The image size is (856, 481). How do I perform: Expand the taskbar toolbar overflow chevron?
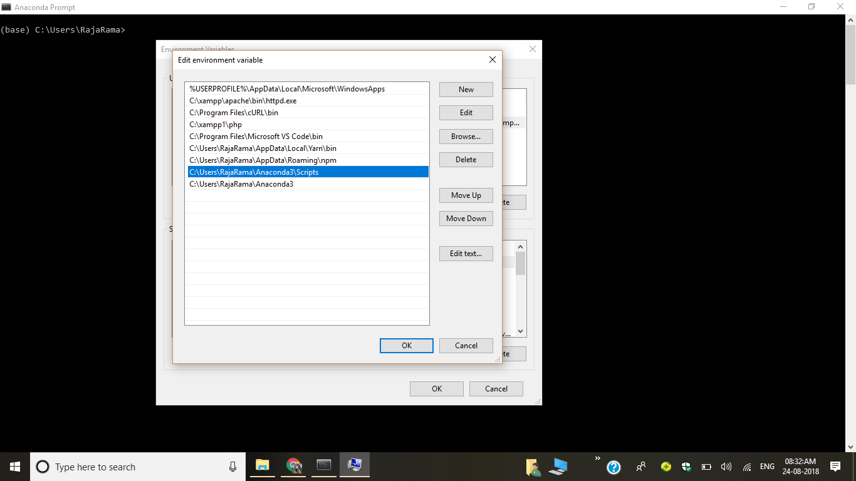[x=597, y=458]
